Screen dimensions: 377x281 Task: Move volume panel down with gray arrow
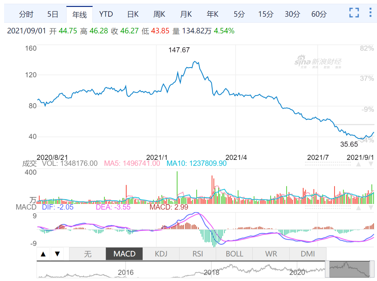point(371,164)
